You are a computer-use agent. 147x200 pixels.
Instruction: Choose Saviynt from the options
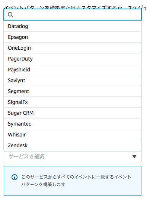pos(73,80)
